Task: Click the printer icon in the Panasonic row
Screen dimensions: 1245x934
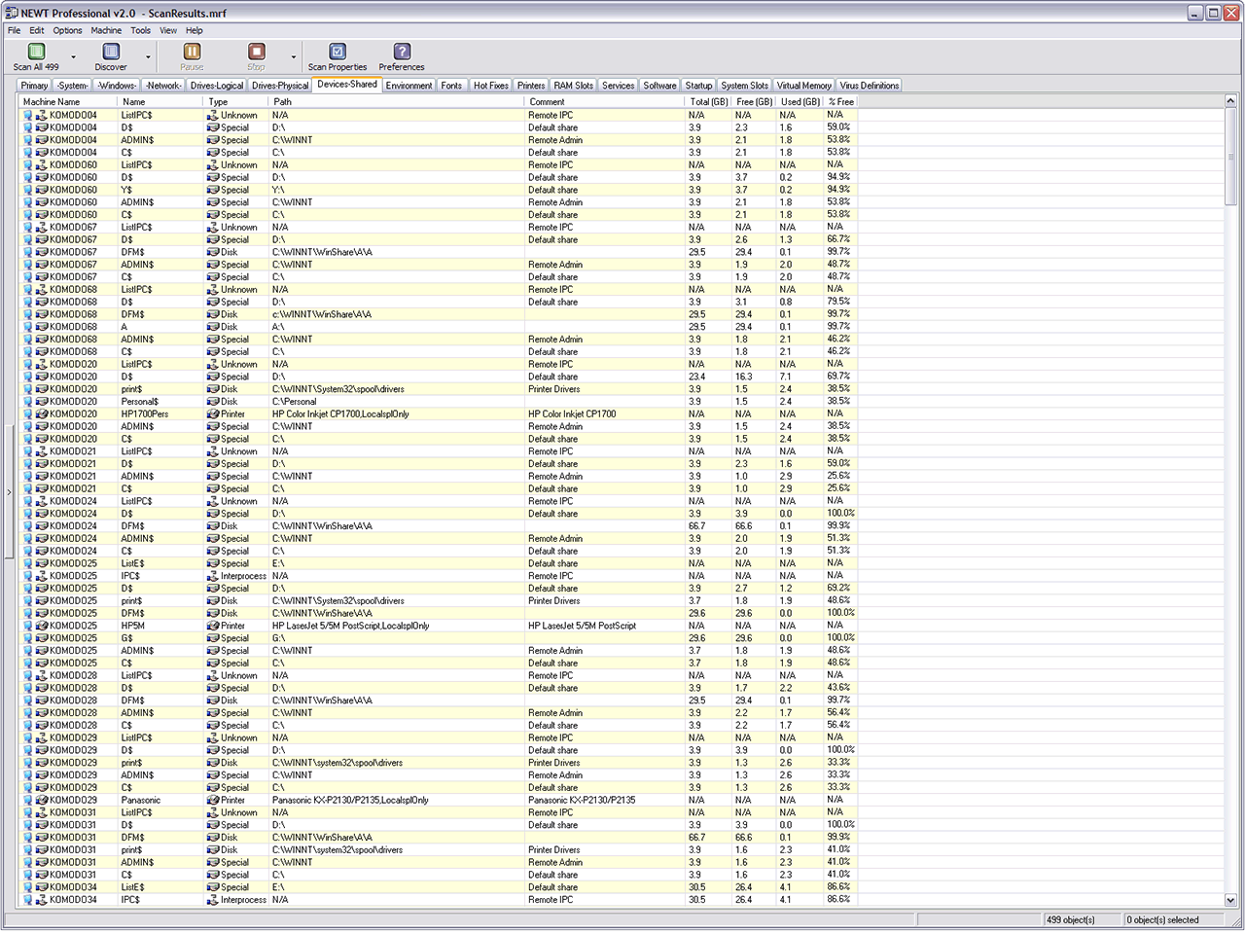Action: tap(213, 801)
